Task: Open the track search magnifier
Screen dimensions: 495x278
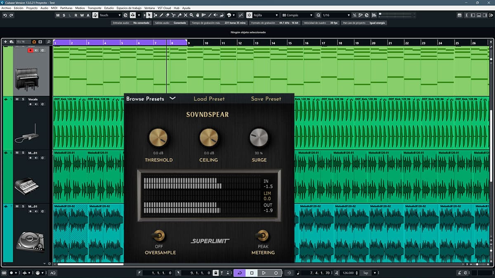Action: (x=49, y=42)
